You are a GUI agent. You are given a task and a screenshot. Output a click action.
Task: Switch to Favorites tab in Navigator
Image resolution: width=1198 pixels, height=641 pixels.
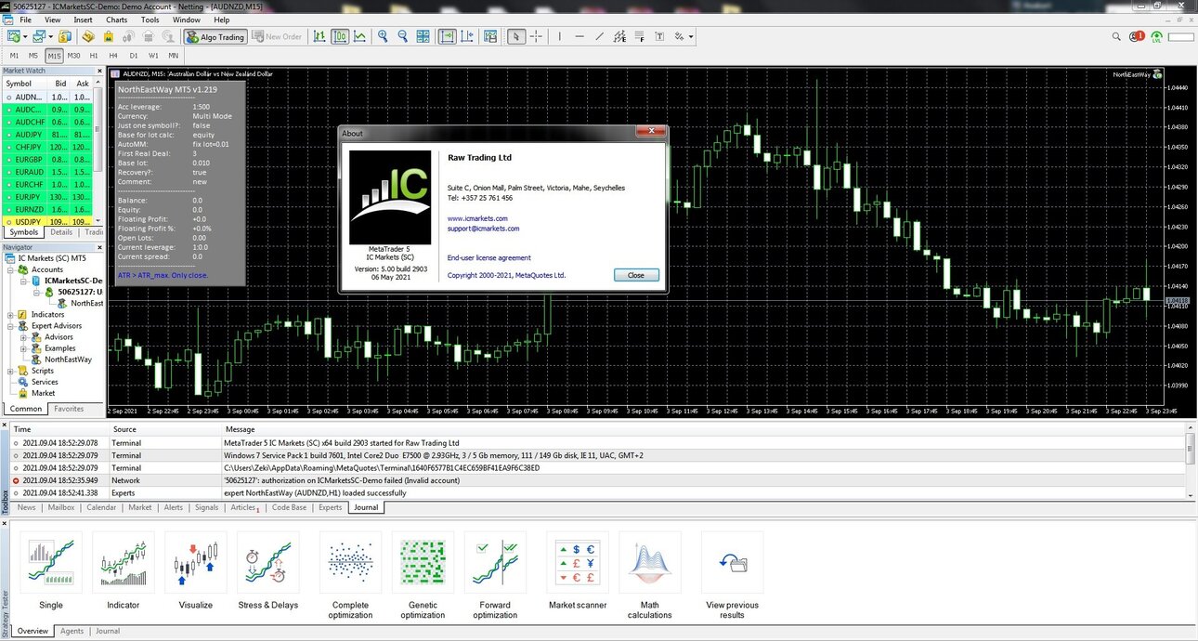[x=69, y=409]
